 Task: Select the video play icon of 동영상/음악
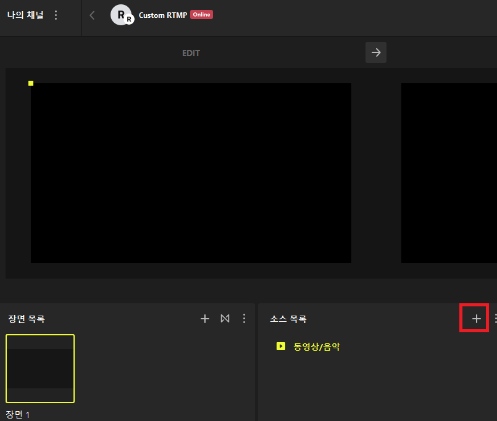[x=281, y=346]
